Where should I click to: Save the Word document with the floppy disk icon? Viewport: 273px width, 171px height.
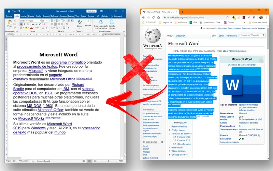click(x=9, y=11)
